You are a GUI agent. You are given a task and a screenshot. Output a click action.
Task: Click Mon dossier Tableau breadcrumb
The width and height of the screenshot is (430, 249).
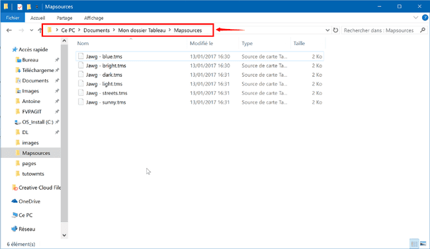142,30
